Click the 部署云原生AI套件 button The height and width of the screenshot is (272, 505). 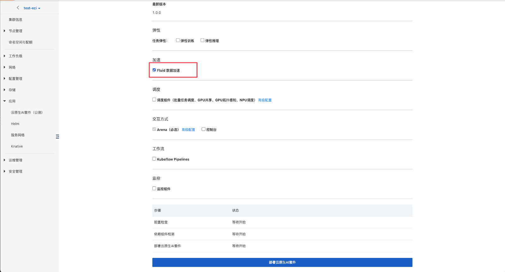282,262
